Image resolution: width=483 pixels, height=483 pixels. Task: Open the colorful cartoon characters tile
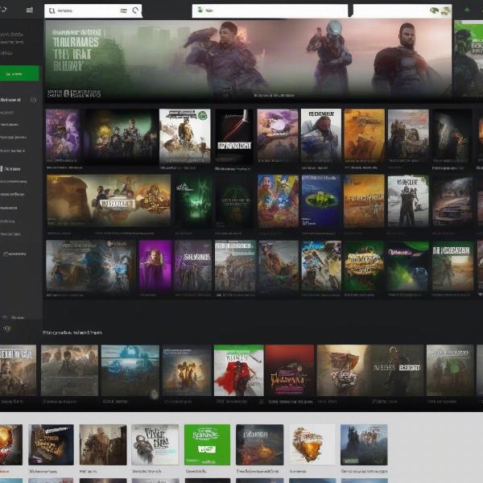278,200
